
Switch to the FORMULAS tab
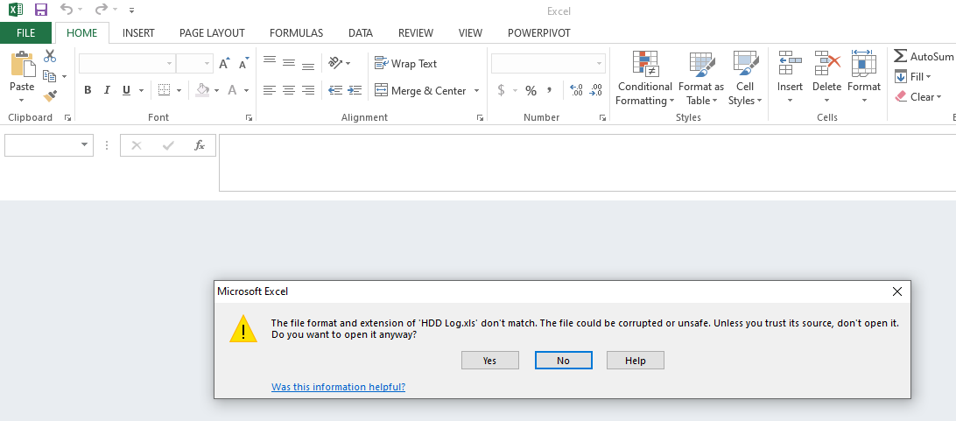click(x=296, y=33)
